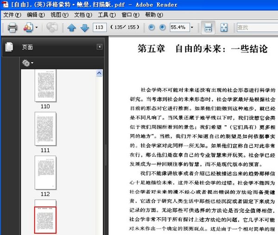This screenshot has height=235, width=278.
Task: Click the Print icon in toolbar
Action: click(12, 28)
